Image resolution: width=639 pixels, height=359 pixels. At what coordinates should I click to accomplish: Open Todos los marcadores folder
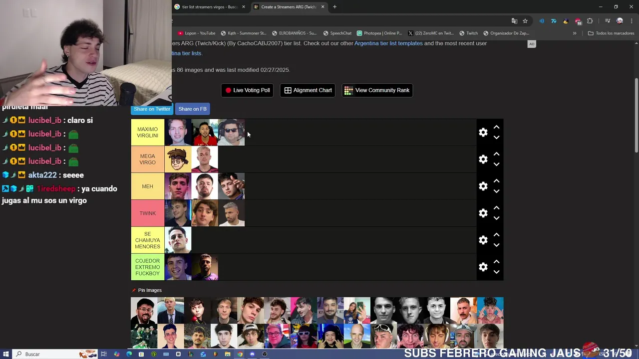tap(611, 33)
